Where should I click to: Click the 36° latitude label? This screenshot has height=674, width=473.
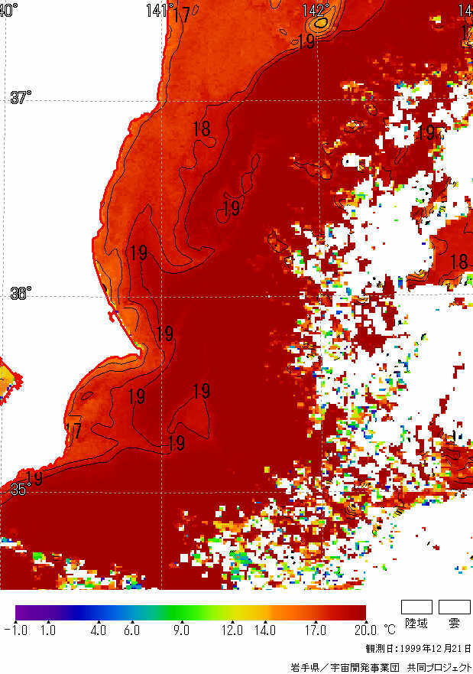[21, 293]
